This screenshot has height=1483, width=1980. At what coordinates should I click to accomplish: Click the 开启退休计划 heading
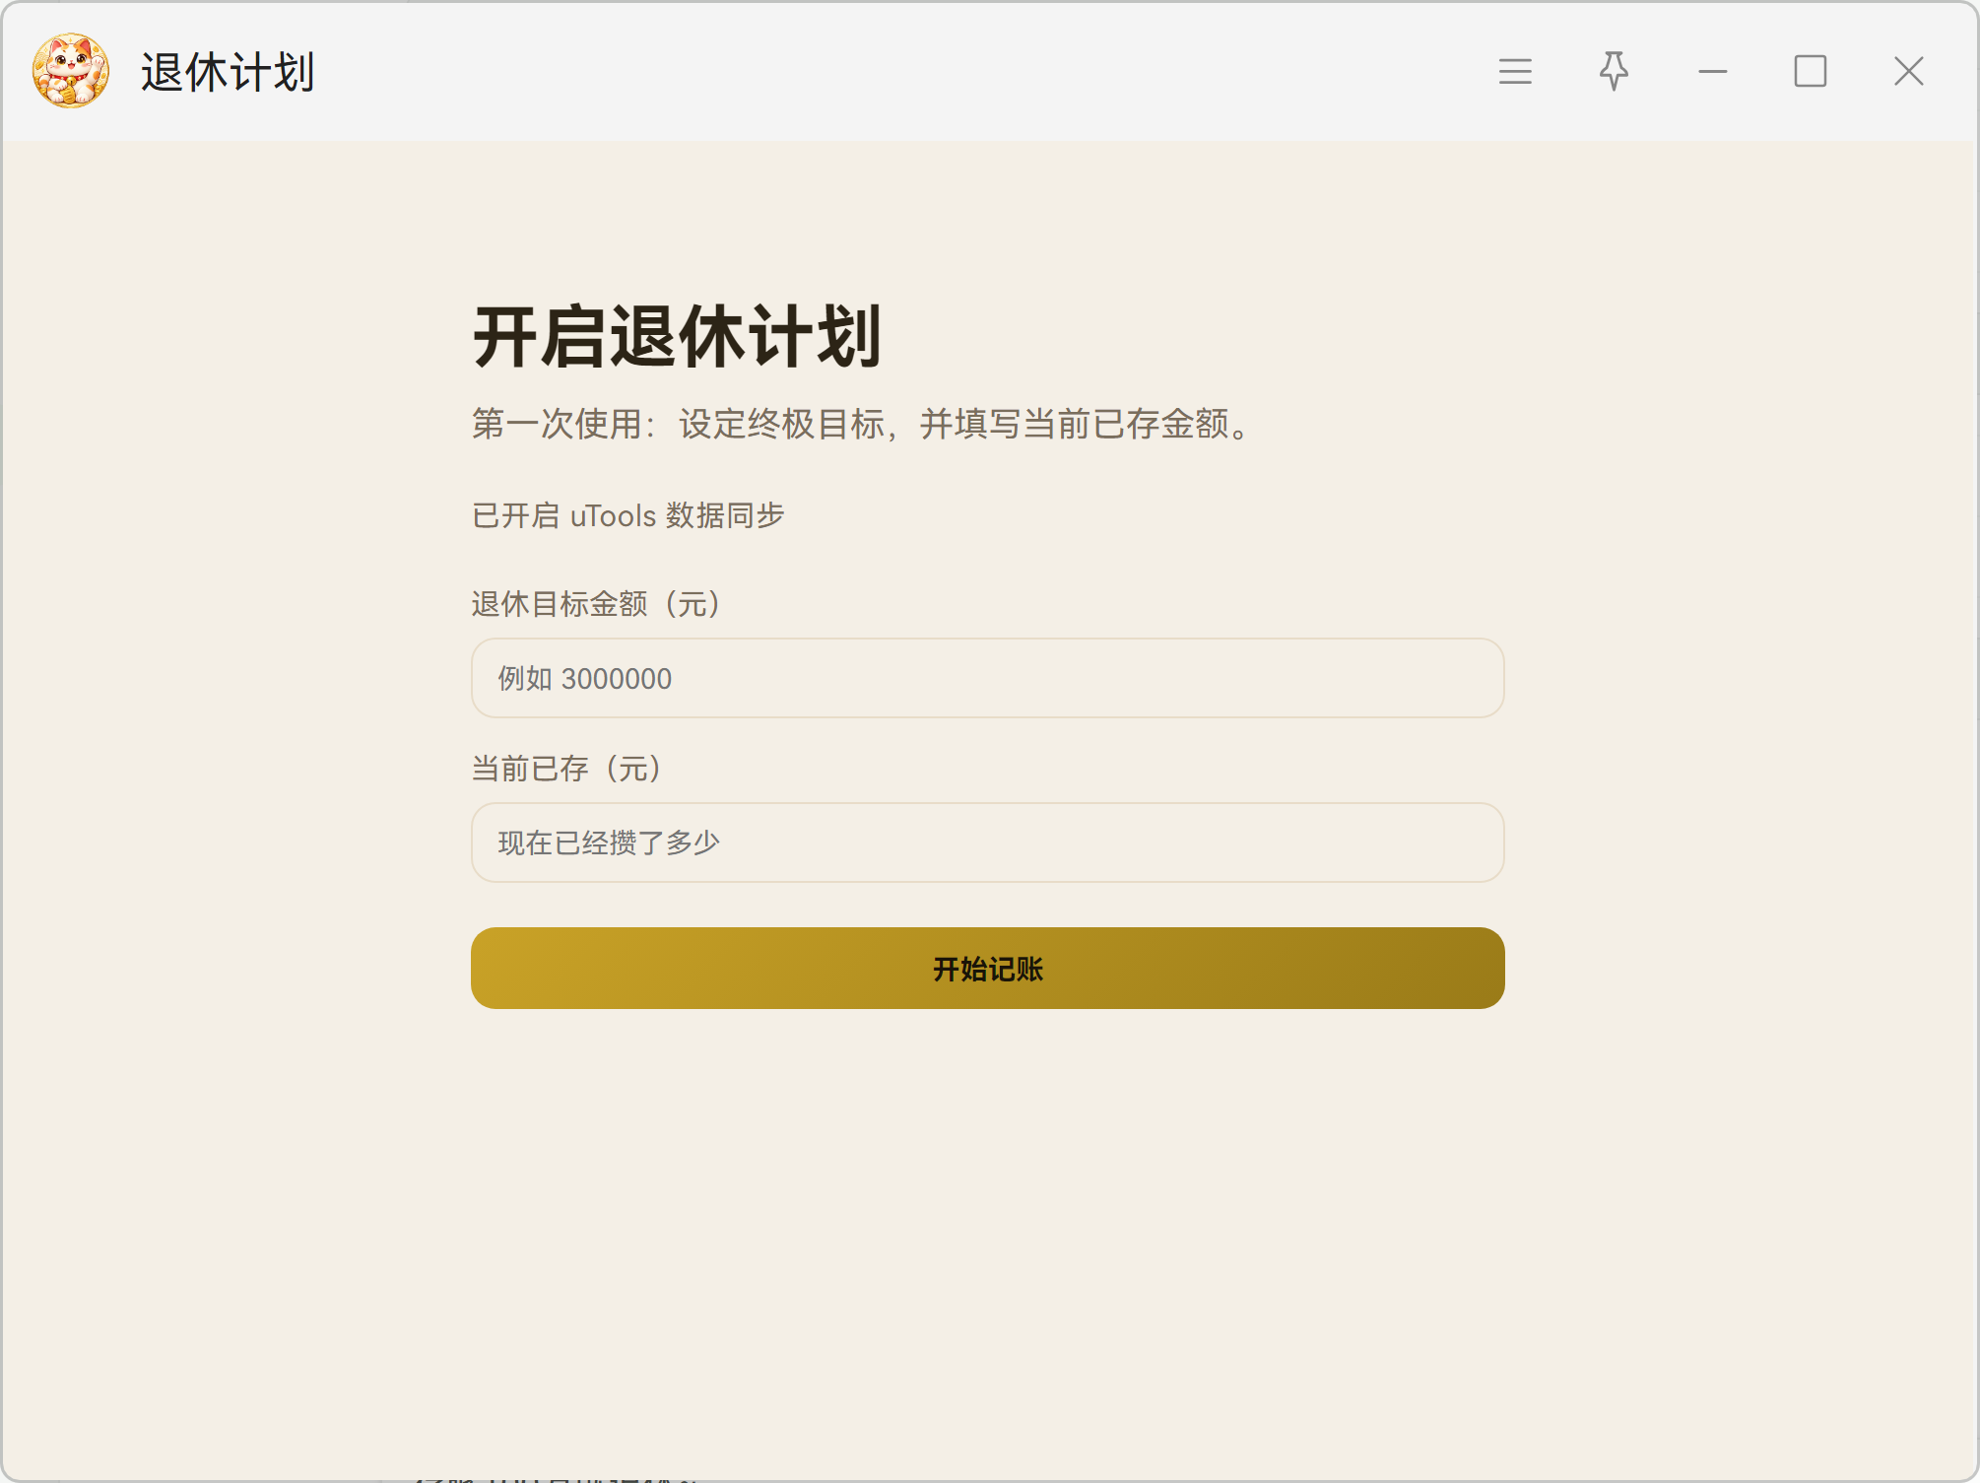(x=677, y=337)
